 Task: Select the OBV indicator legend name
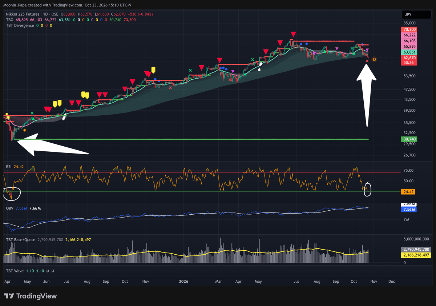click(10, 208)
